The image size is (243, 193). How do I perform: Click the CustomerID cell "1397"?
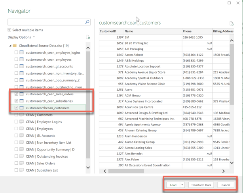click(112, 37)
